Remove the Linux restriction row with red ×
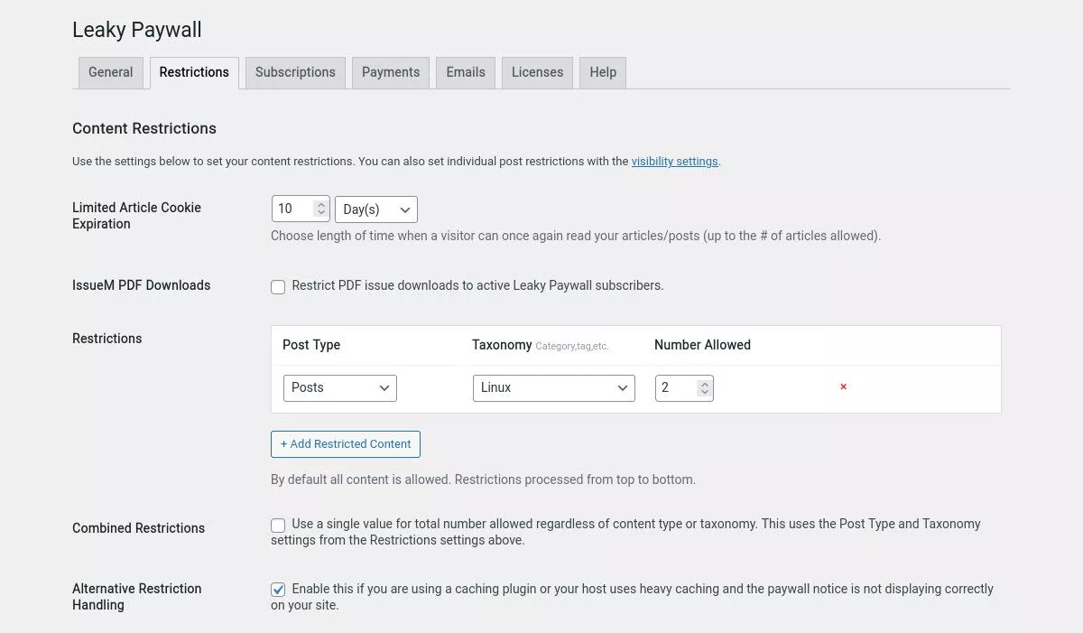This screenshot has width=1083, height=633. click(844, 387)
